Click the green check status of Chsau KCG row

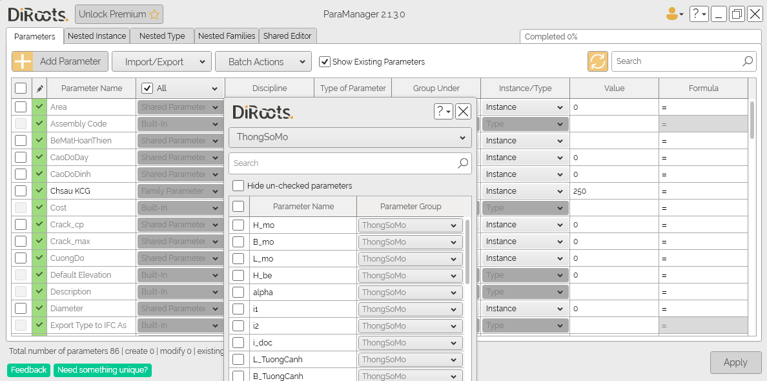click(39, 190)
